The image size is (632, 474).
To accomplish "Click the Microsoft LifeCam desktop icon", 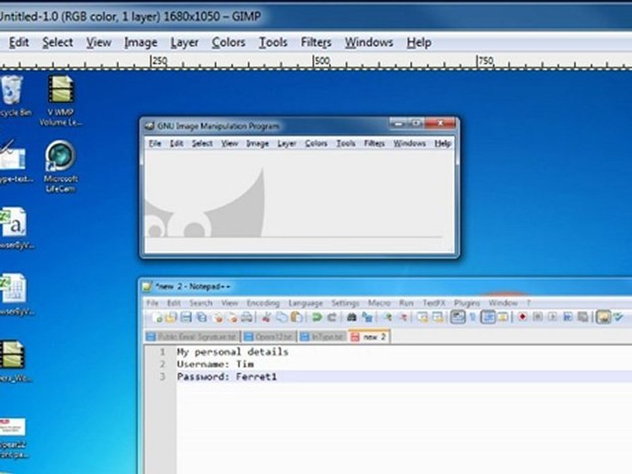I will (x=61, y=167).
